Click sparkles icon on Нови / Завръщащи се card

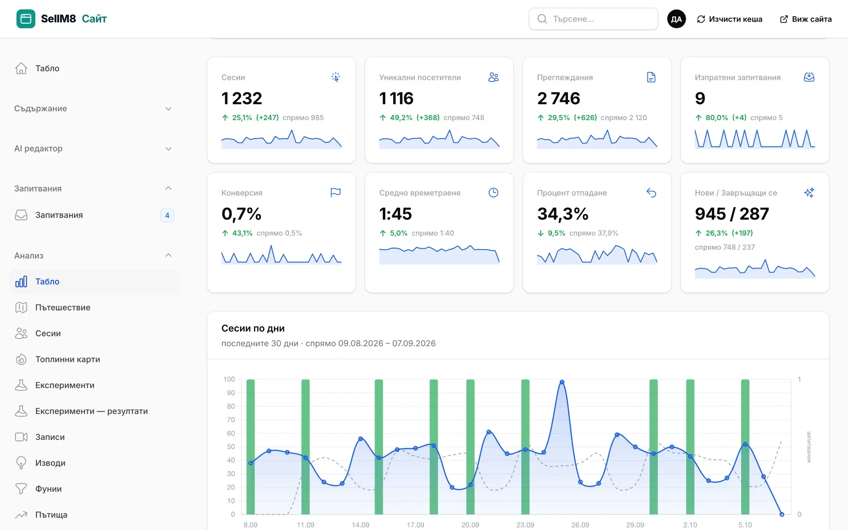click(x=809, y=193)
